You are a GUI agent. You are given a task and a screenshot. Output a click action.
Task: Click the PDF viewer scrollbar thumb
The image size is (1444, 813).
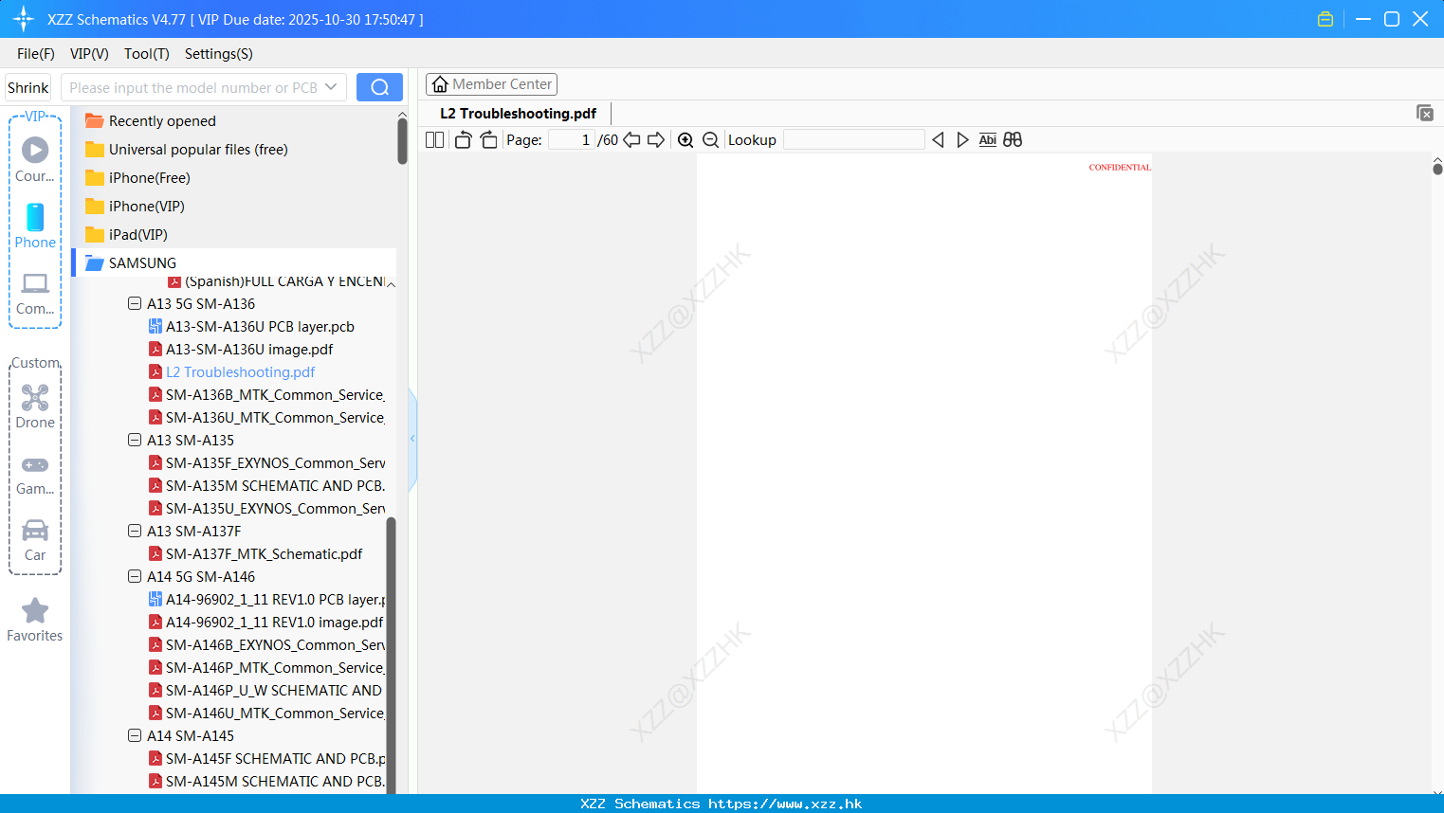[1437, 169]
